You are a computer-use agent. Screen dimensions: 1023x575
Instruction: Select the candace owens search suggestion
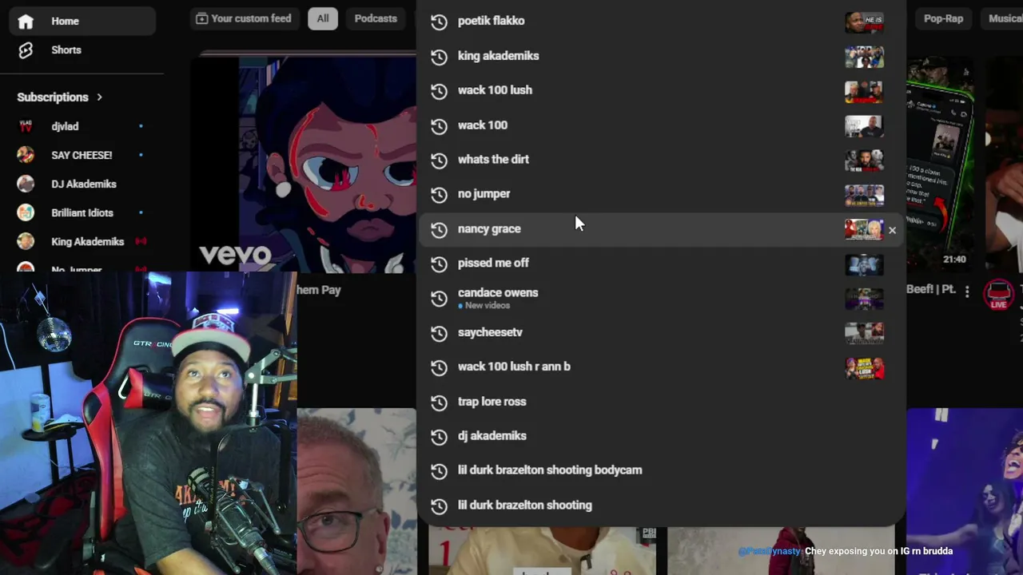pyautogui.click(x=661, y=298)
